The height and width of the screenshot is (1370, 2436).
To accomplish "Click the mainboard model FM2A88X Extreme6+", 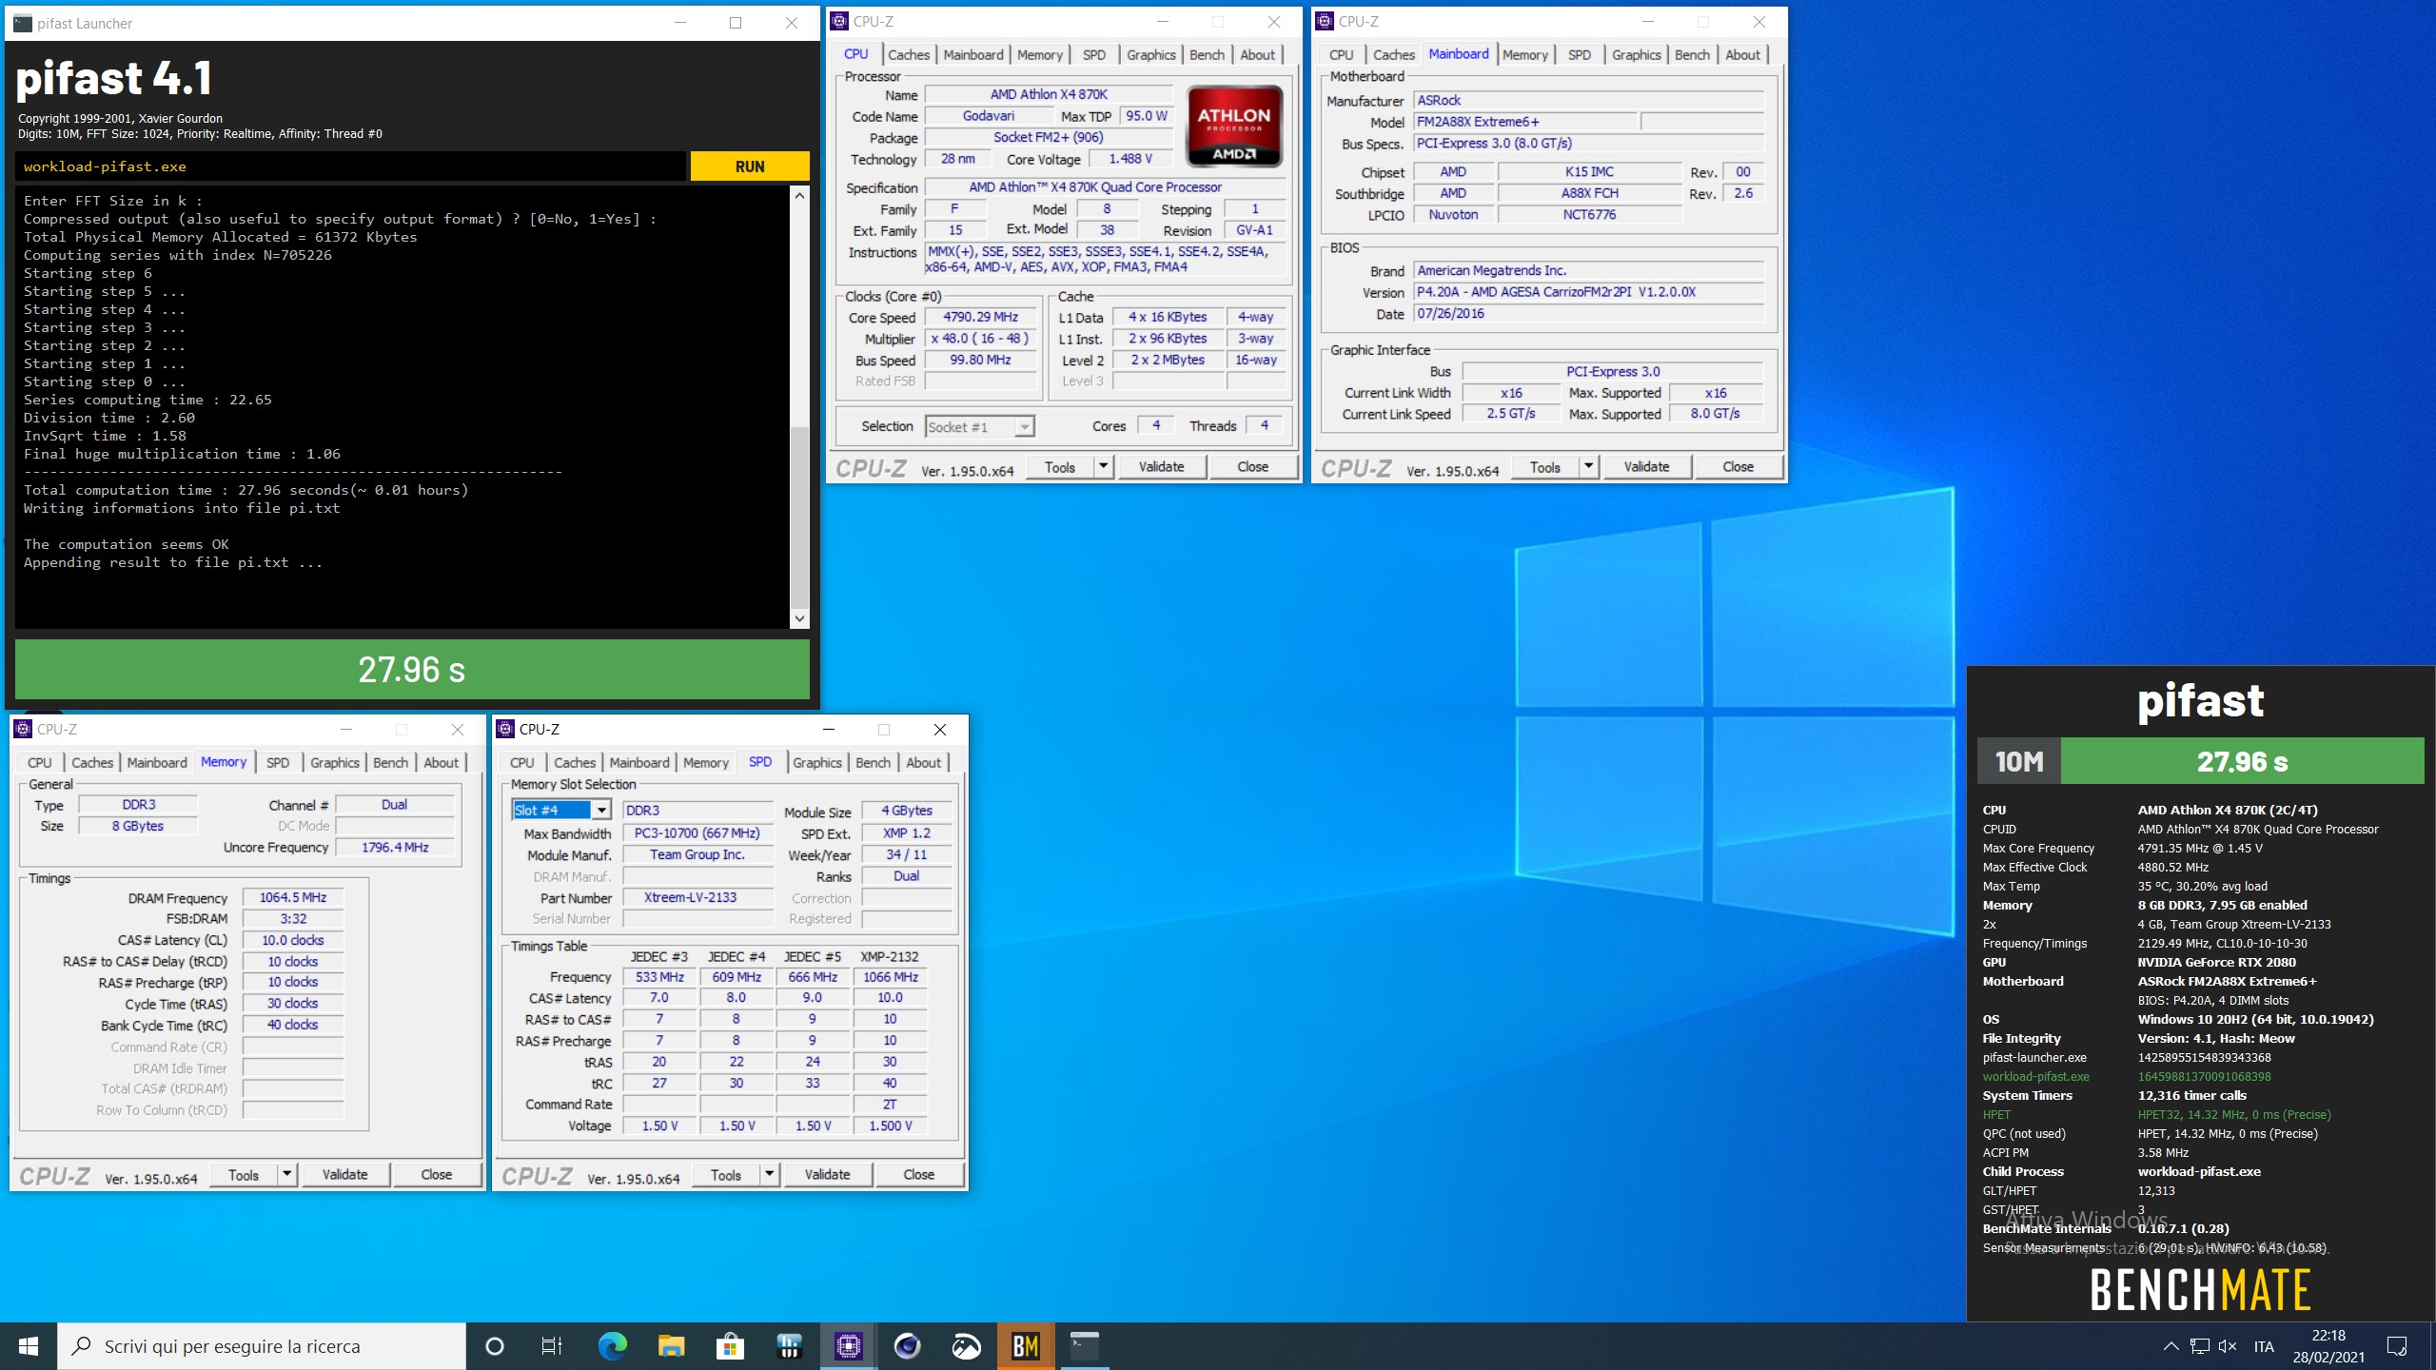I will pyautogui.click(x=1524, y=122).
